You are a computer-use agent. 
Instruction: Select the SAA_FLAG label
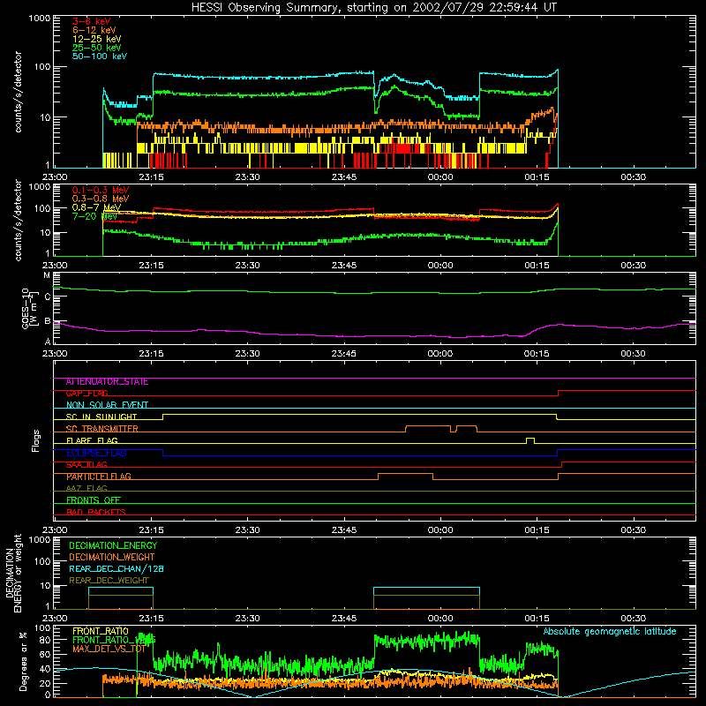pos(86,465)
